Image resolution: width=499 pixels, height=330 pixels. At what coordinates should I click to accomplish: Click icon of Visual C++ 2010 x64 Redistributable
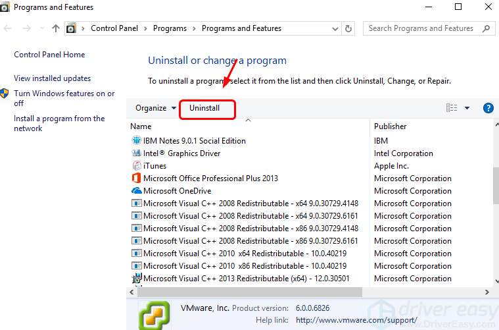pyautogui.click(x=137, y=254)
